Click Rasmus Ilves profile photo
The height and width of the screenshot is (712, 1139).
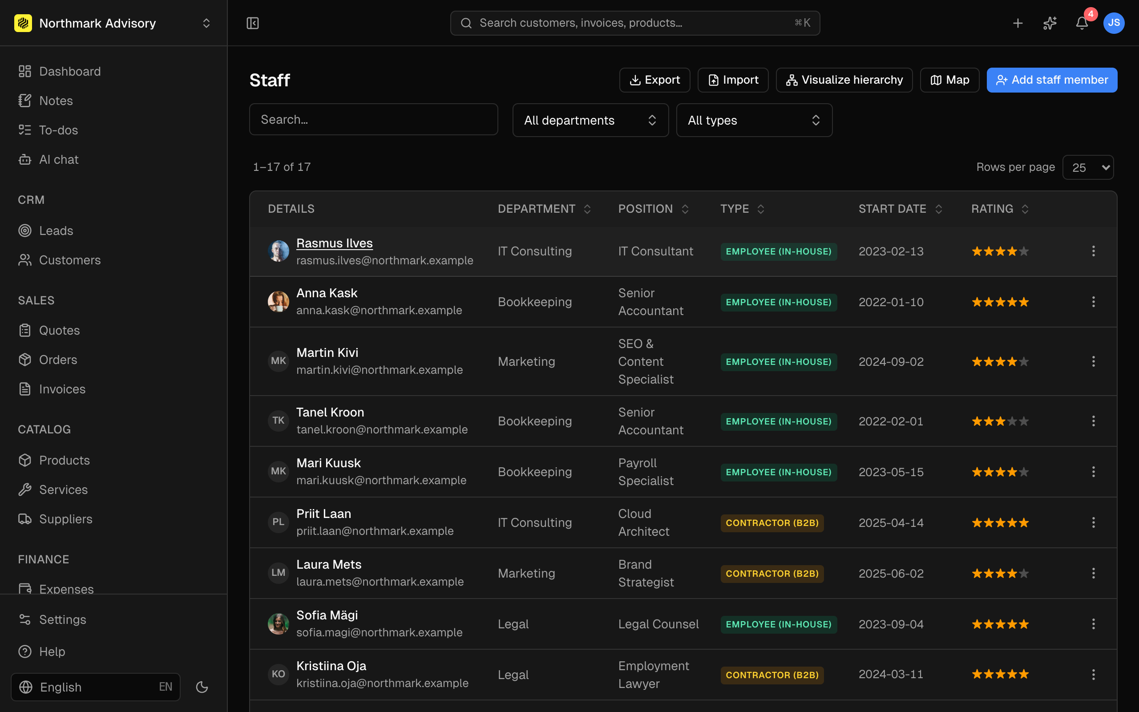click(278, 251)
